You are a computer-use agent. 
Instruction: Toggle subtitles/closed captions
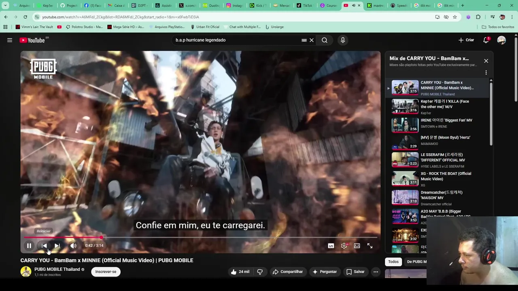click(x=331, y=245)
